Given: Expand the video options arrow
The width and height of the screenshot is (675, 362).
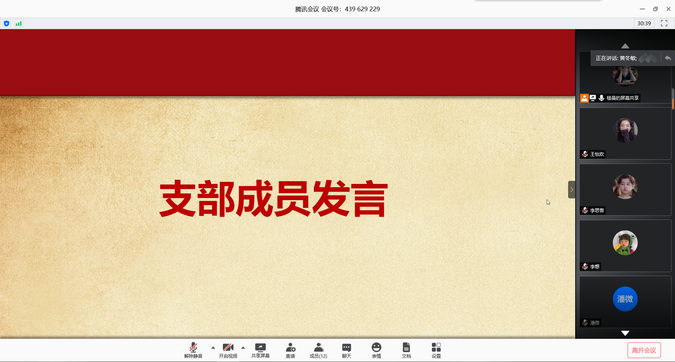Looking at the screenshot, I should click(243, 348).
